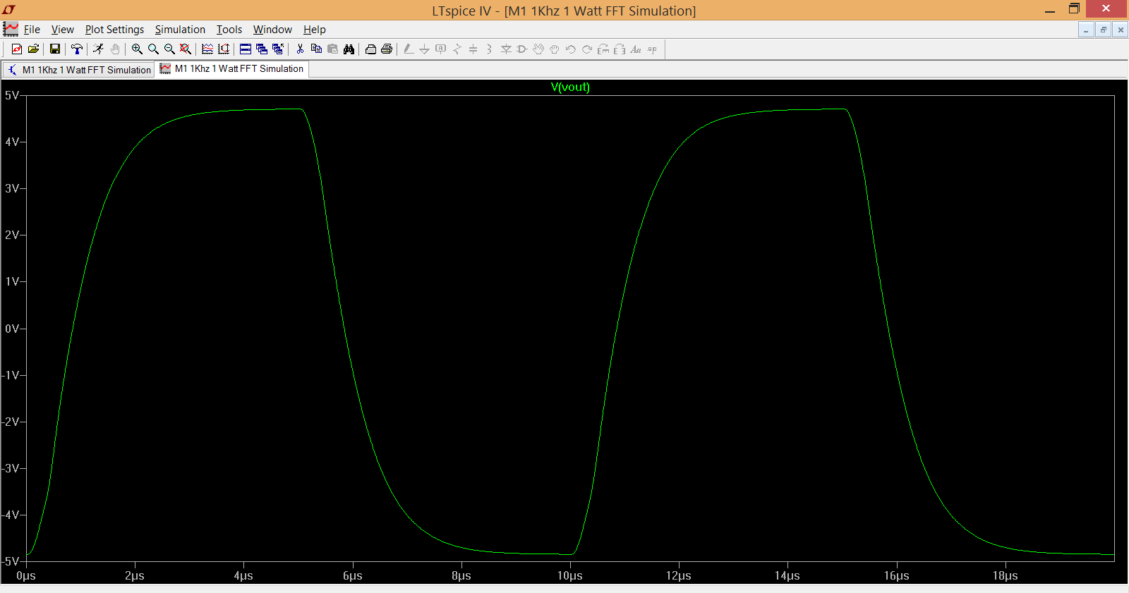The width and height of the screenshot is (1129, 593).
Task: Click the V(vout) trace label
Action: (x=570, y=87)
